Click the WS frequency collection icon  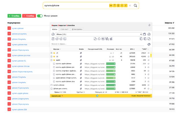tap(103, 39)
